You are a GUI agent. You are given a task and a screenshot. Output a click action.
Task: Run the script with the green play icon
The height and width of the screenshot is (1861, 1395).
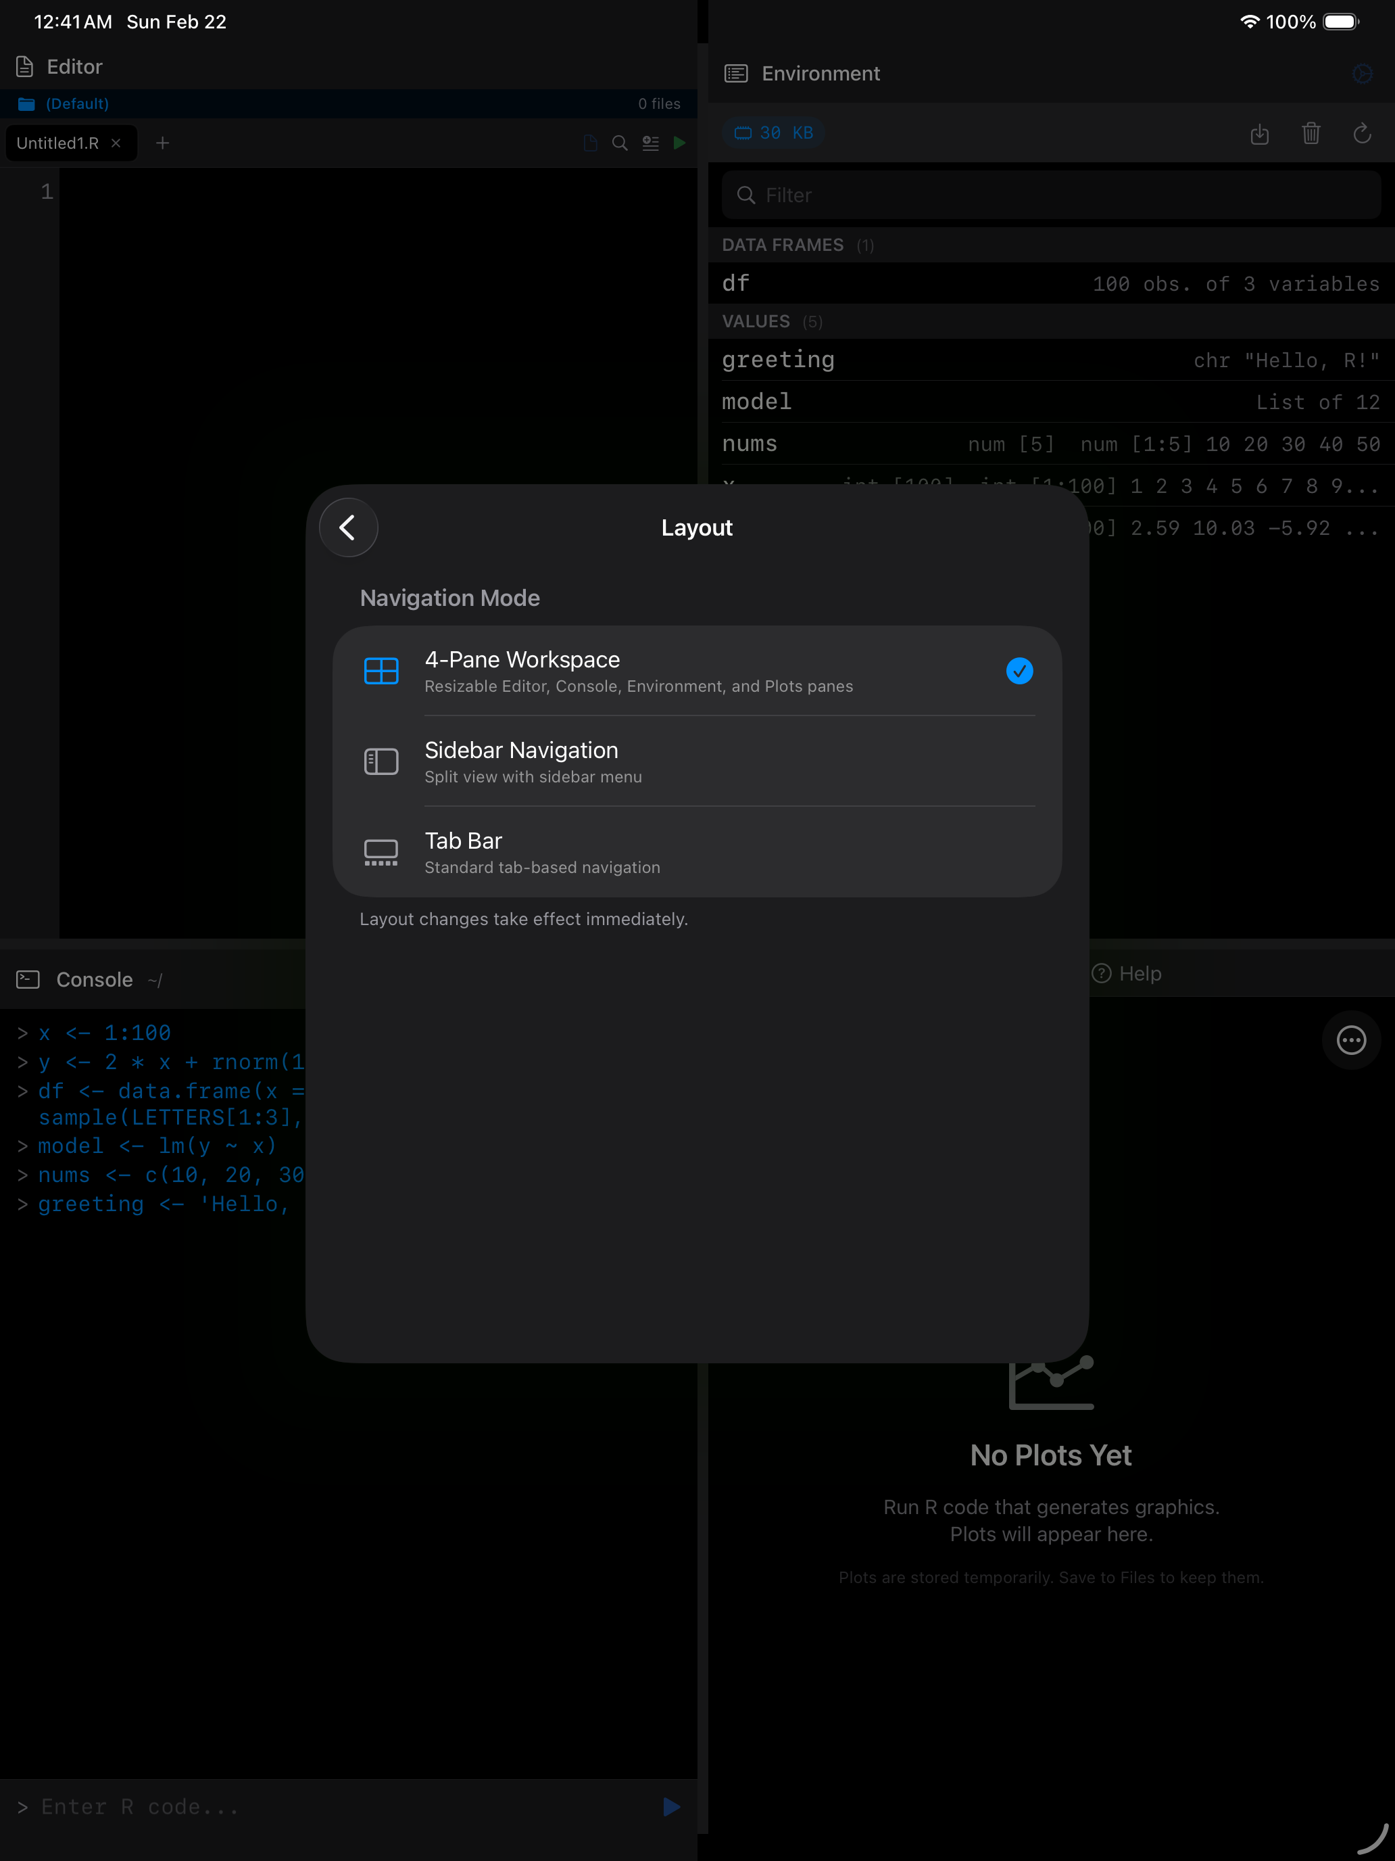click(x=680, y=143)
